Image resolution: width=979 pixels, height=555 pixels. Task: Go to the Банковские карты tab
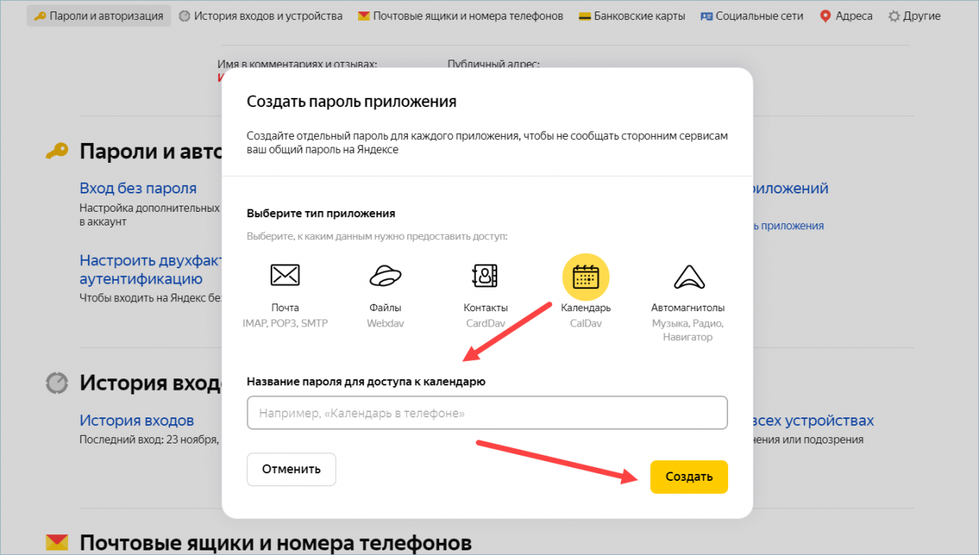[x=632, y=16]
